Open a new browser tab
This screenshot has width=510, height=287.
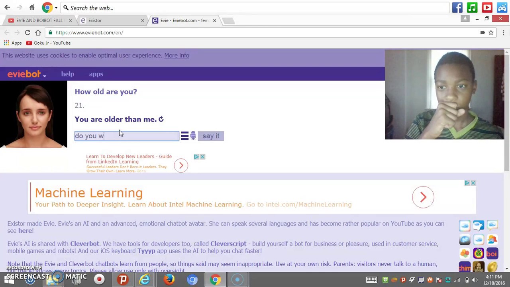[x=228, y=20]
